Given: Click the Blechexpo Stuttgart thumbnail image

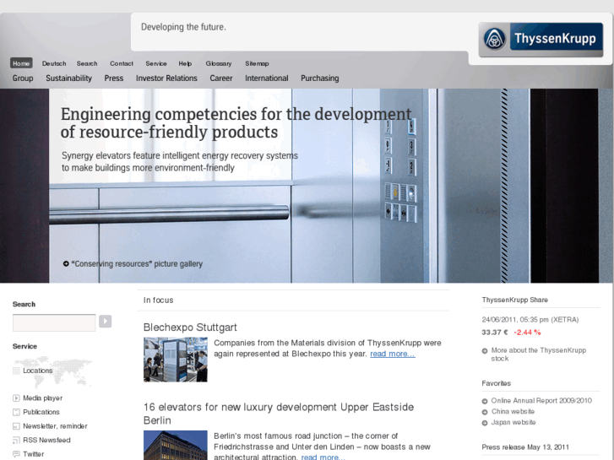Looking at the screenshot, I should click(176, 360).
